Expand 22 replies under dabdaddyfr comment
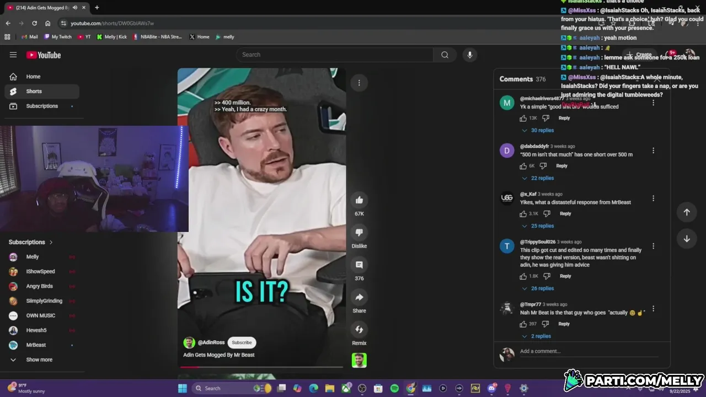The image size is (706, 397). [x=538, y=178]
